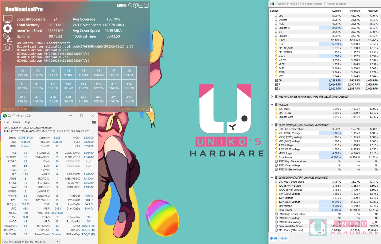The height and width of the screenshot is (244, 381).
Task: Click the tREFI (ns) value 3894.688
Action: [57, 213]
